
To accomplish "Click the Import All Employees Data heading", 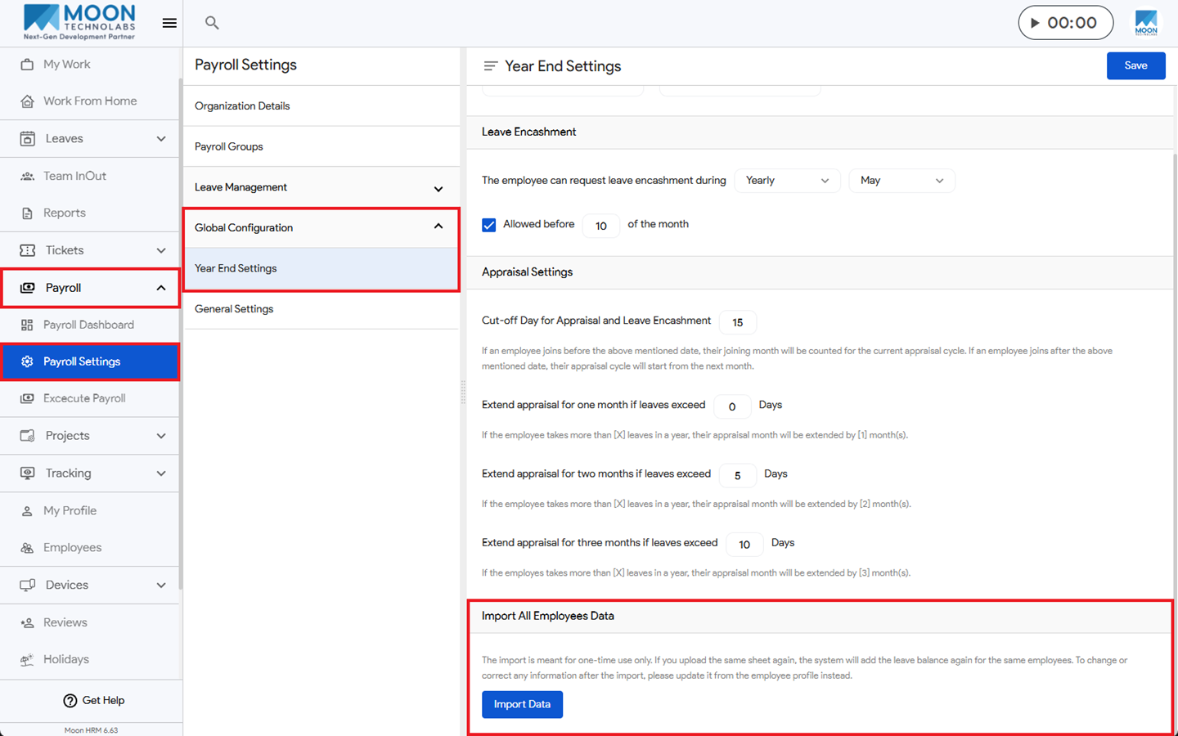I will tap(548, 617).
